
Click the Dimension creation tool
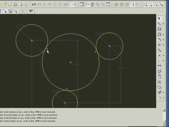(x=159, y=66)
